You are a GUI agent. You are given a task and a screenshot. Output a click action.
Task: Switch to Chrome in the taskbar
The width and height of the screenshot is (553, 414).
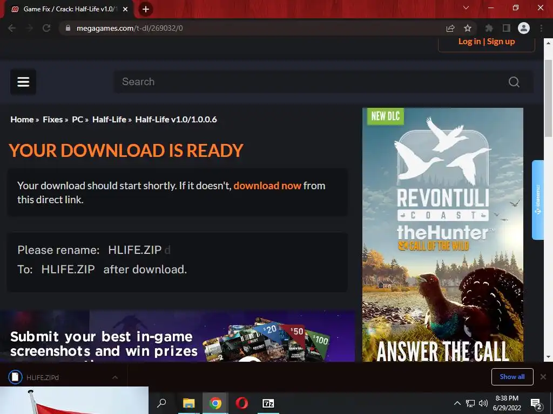pos(215,403)
